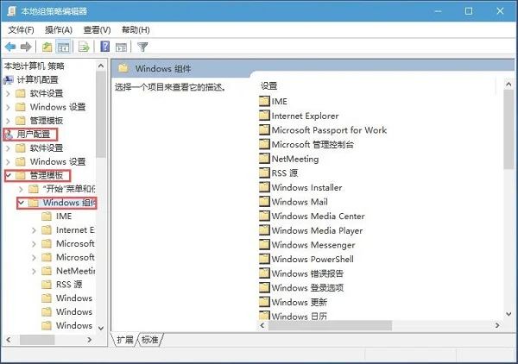Open the 查看(V) menu
518x364 pixels.
(x=97, y=30)
